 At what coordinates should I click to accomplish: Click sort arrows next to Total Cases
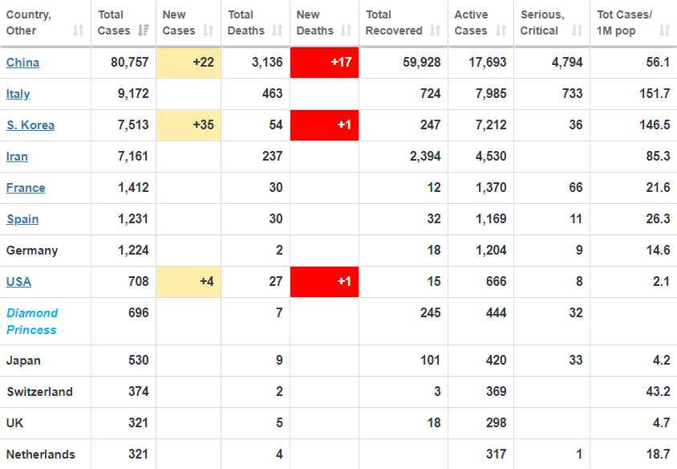(144, 31)
